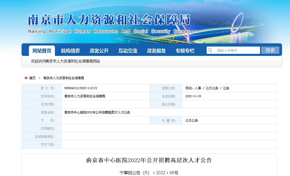Click the 南京市人力资源和社会保障局 header logo title
Image resolution: width=290 pixels, height=176 pixels.
point(109,20)
